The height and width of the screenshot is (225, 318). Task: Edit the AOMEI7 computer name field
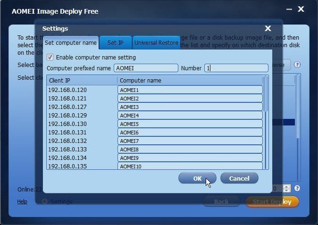(x=190, y=141)
